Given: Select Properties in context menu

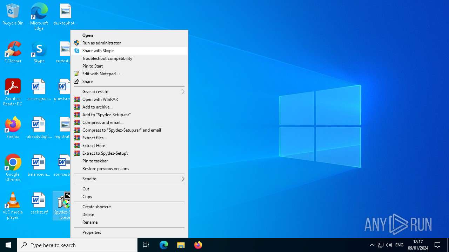Looking at the screenshot, I should click(92, 232).
